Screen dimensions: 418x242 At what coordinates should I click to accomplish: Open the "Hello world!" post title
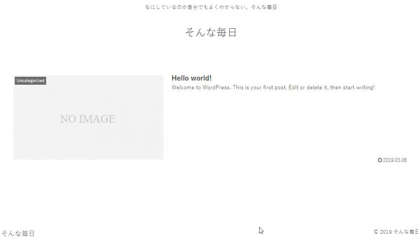coord(191,78)
